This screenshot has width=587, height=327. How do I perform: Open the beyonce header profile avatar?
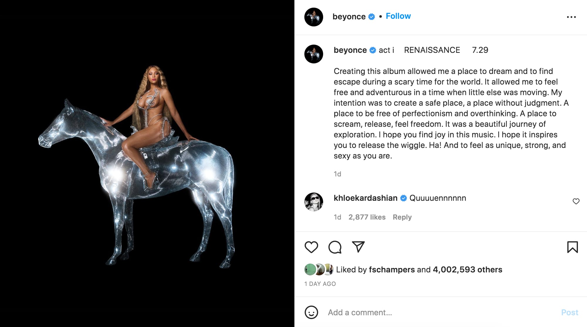tap(314, 17)
